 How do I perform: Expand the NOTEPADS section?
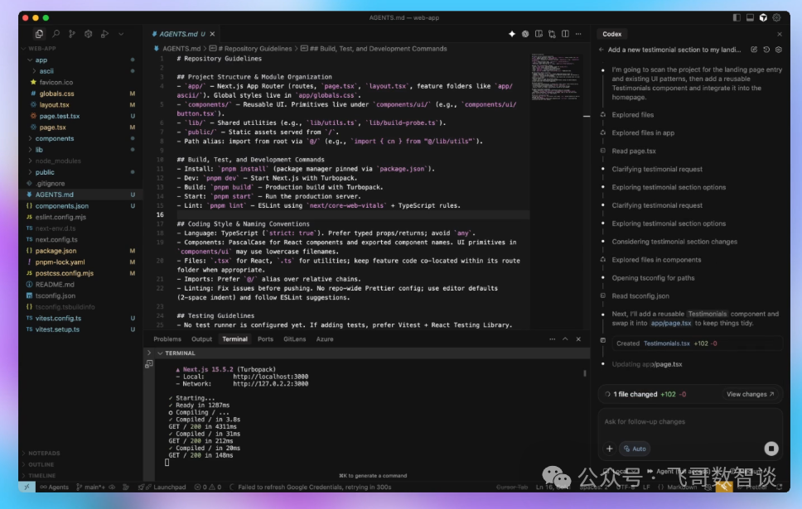tap(42, 454)
